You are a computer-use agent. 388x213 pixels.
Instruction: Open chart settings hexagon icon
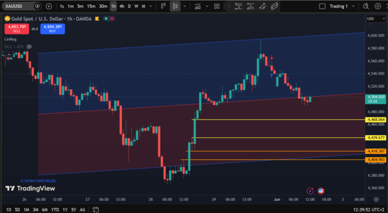point(378,6)
